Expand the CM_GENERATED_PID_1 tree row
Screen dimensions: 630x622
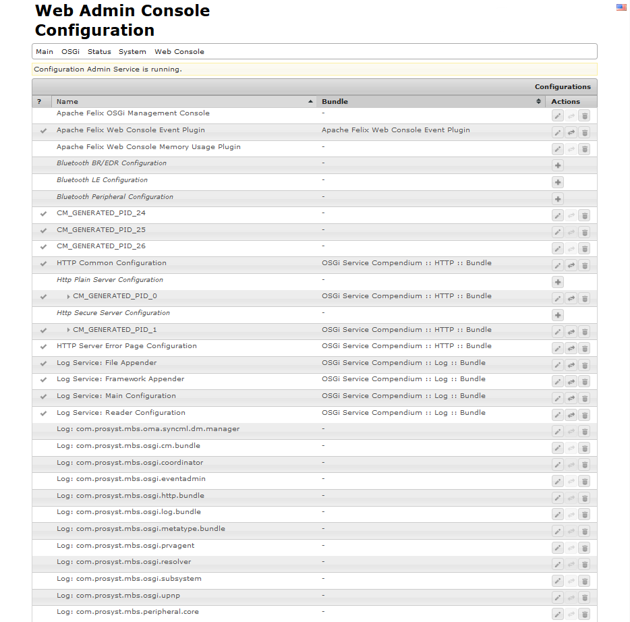[68, 331]
